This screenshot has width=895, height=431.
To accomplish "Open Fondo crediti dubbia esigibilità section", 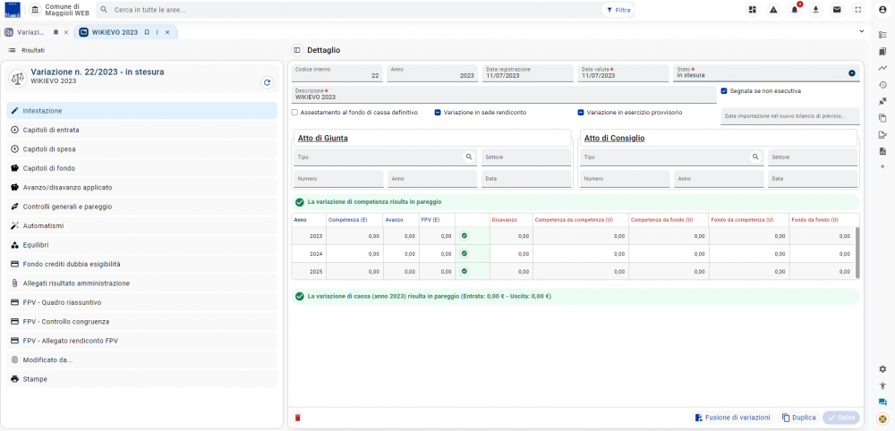I will click(x=142, y=264).
